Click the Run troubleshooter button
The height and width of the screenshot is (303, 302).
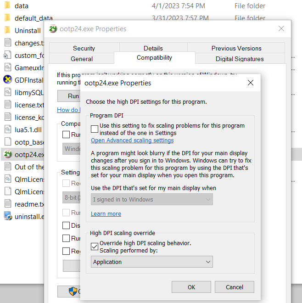(x=69, y=96)
